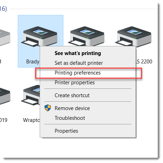Screen dimensions: 163x163
Task: Click the UAC shield icon beside Remove device
Action: click(x=48, y=108)
